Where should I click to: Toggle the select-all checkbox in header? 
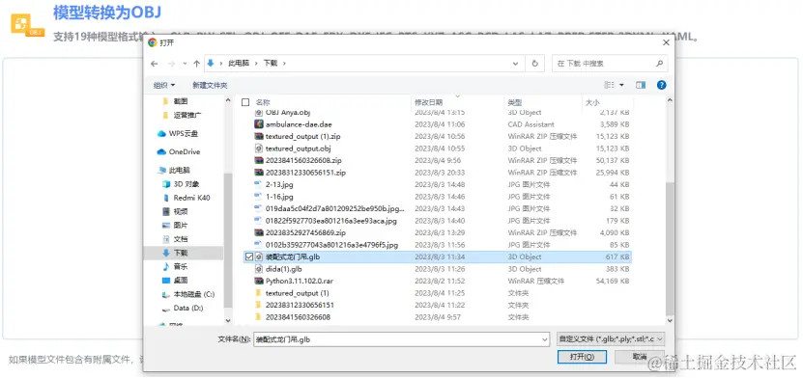[245, 102]
